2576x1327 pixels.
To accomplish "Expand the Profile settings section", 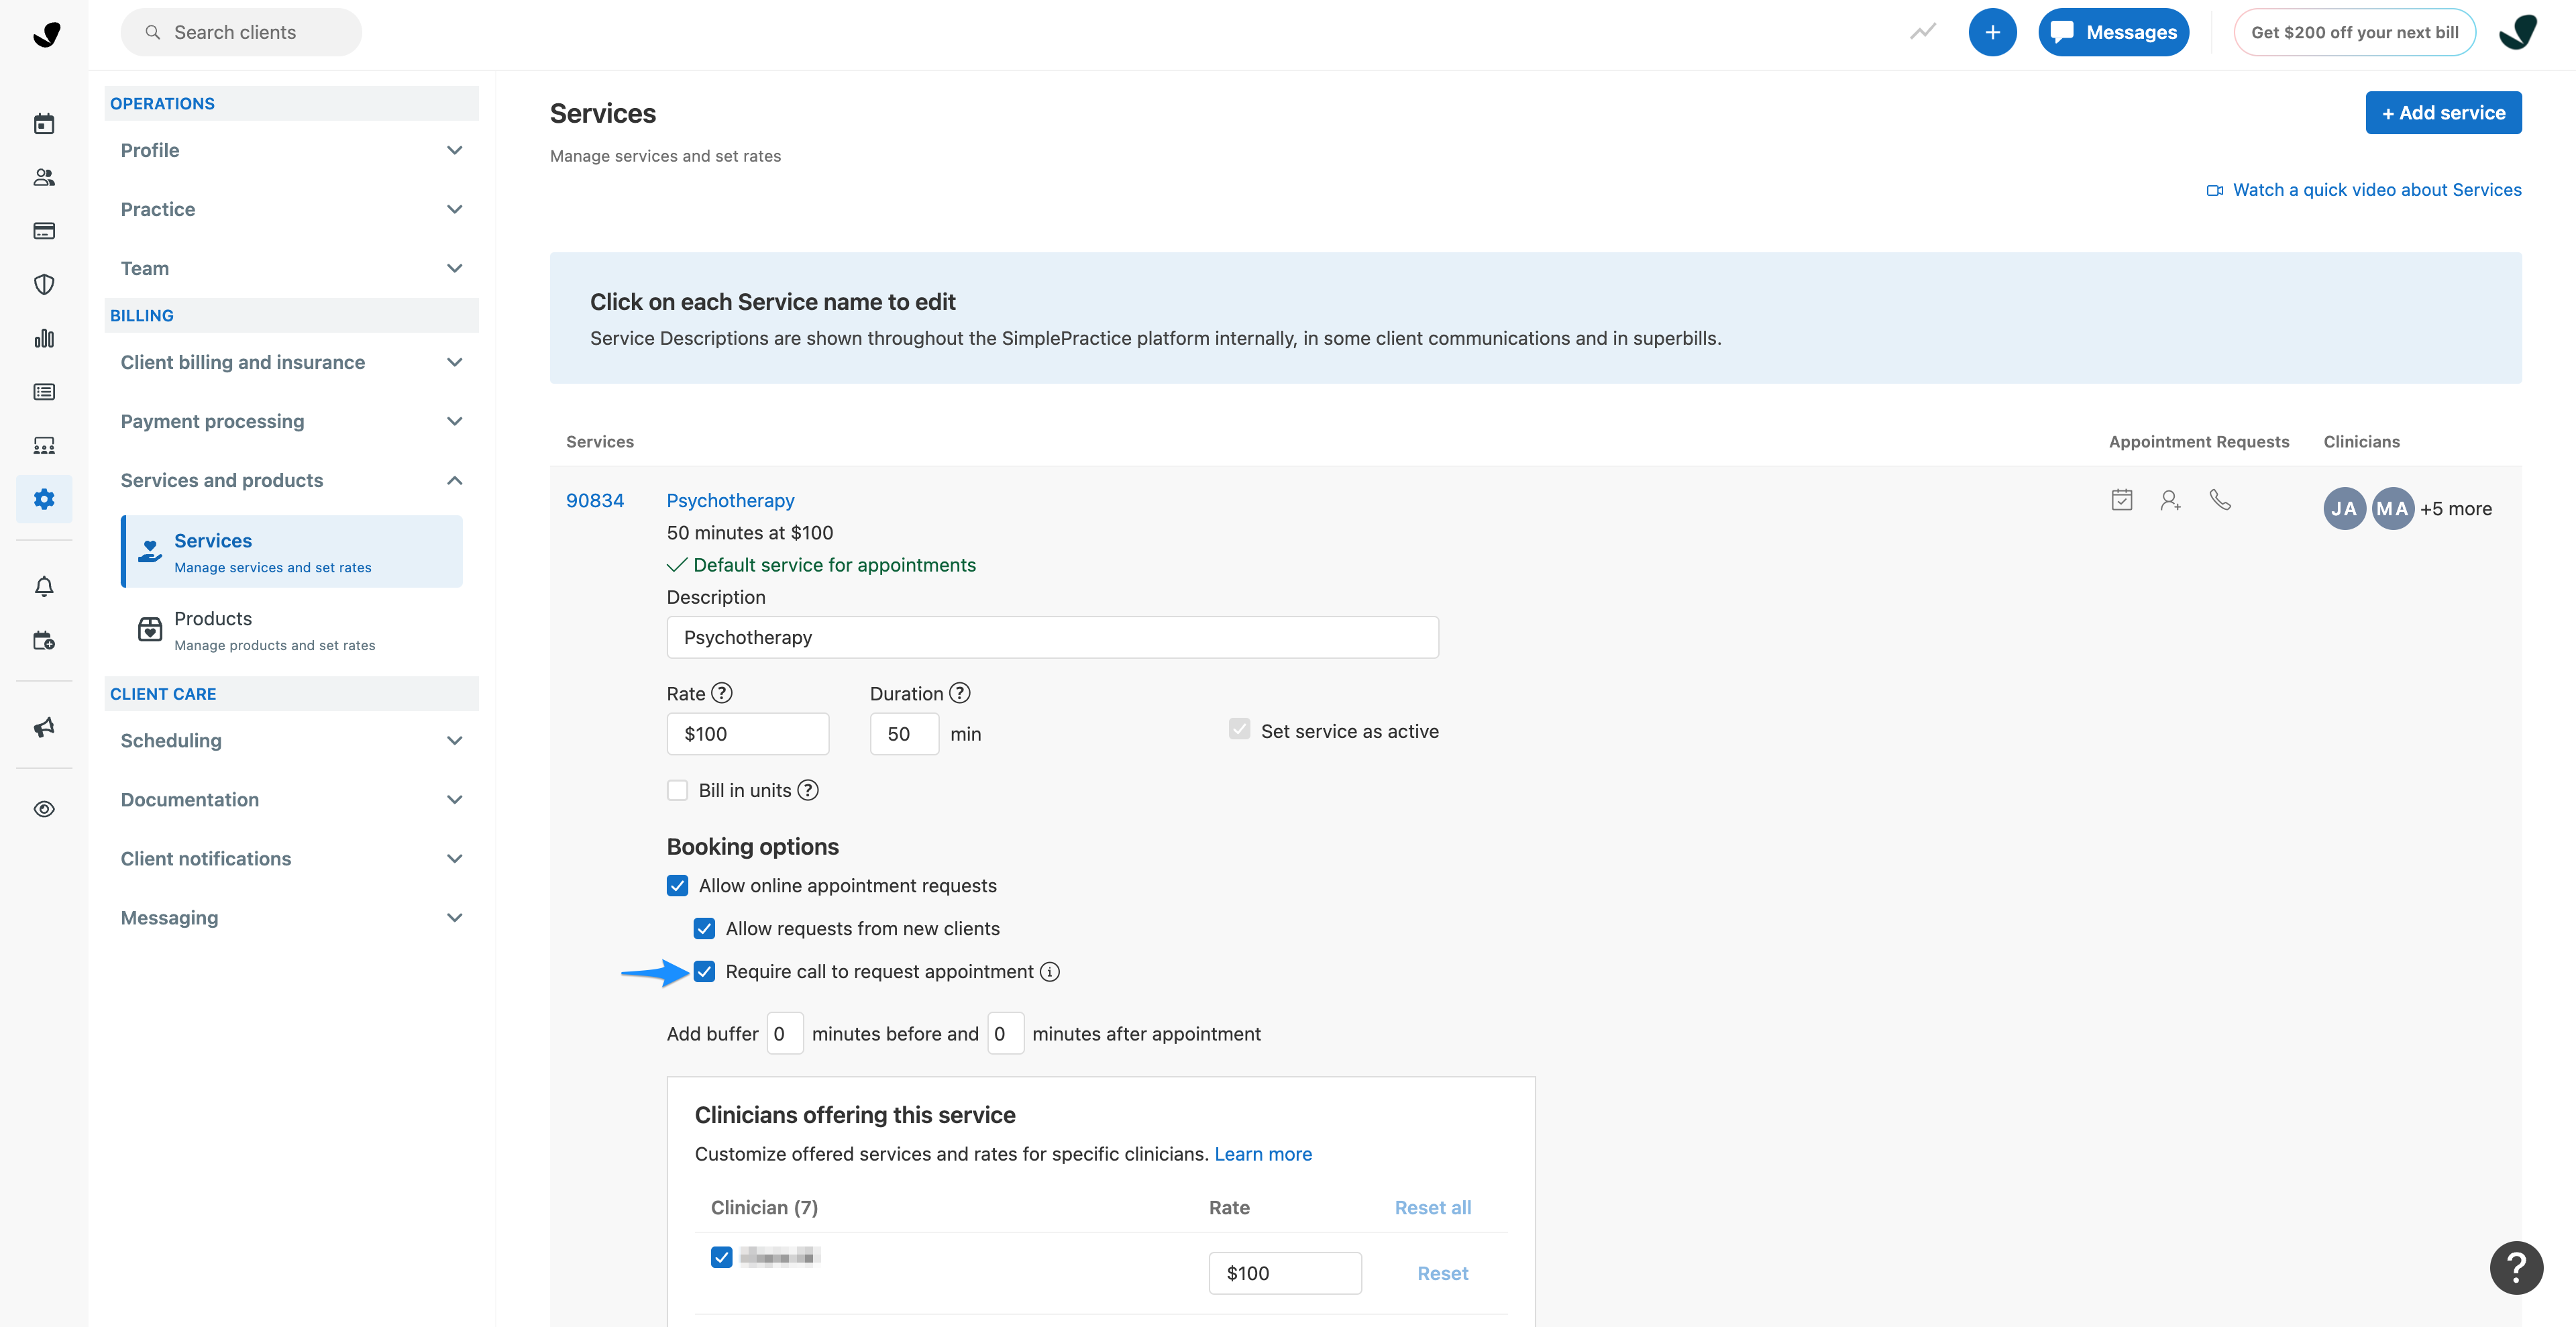I will click(x=291, y=150).
